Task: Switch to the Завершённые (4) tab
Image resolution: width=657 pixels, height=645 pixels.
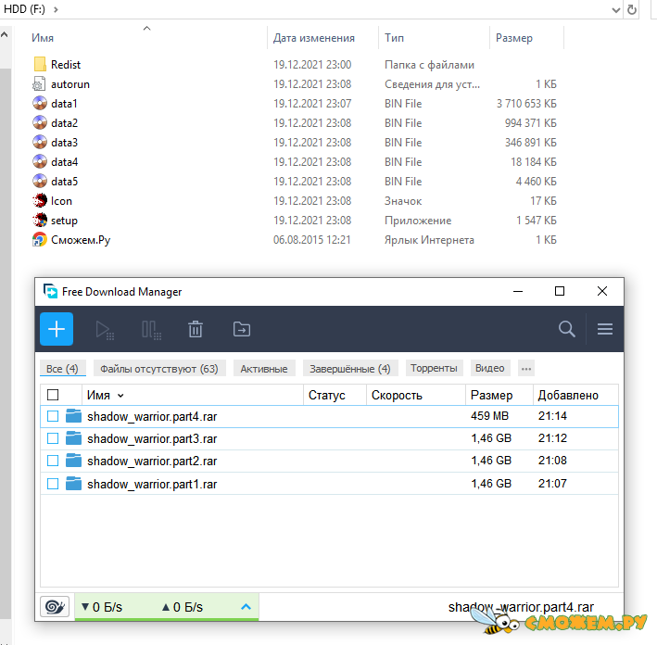Action: pyautogui.click(x=350, y=369)
